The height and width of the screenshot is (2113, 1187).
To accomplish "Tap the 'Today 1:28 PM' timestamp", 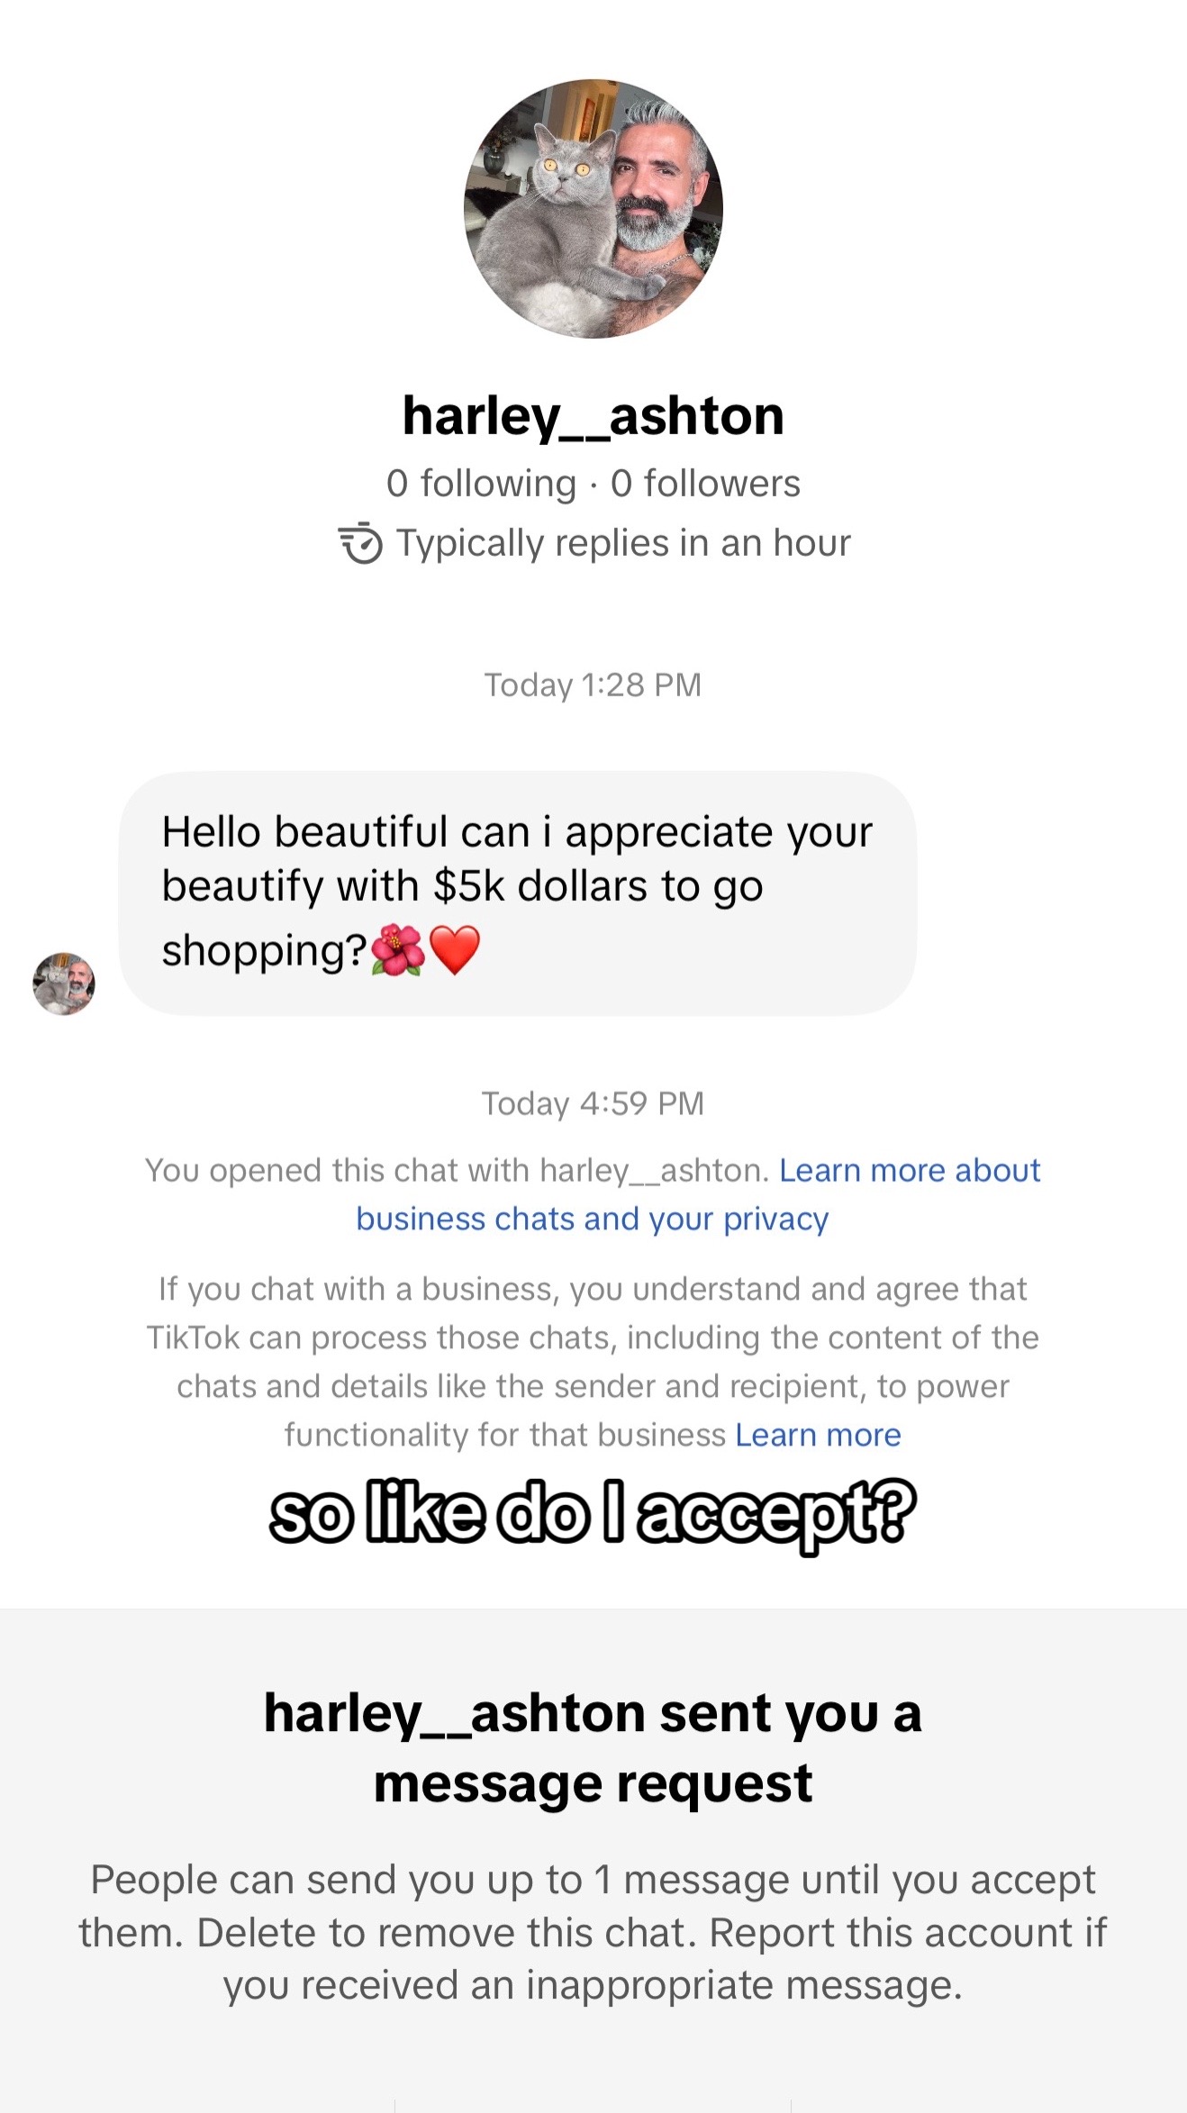I will 593,685.
